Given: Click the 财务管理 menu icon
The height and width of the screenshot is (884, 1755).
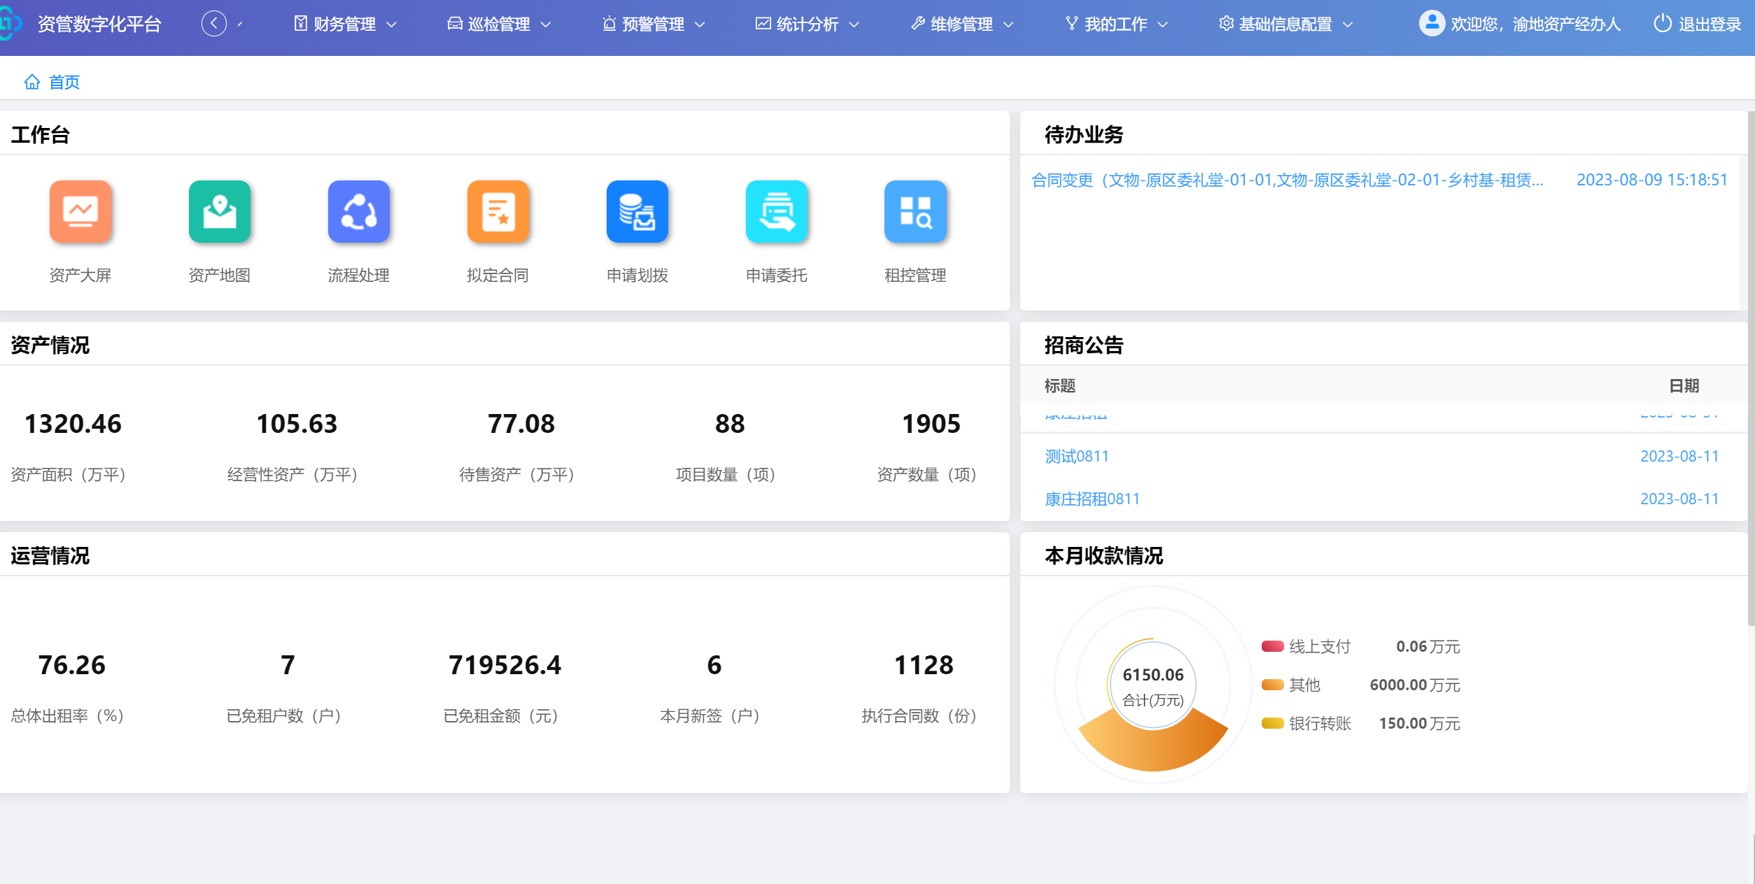Looking at the screenshot, I should pyautogui.click(x=300, y=24).
